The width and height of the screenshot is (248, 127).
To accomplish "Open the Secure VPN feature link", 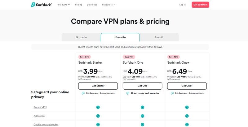I will pyautogui.click(x=40, y=107).
